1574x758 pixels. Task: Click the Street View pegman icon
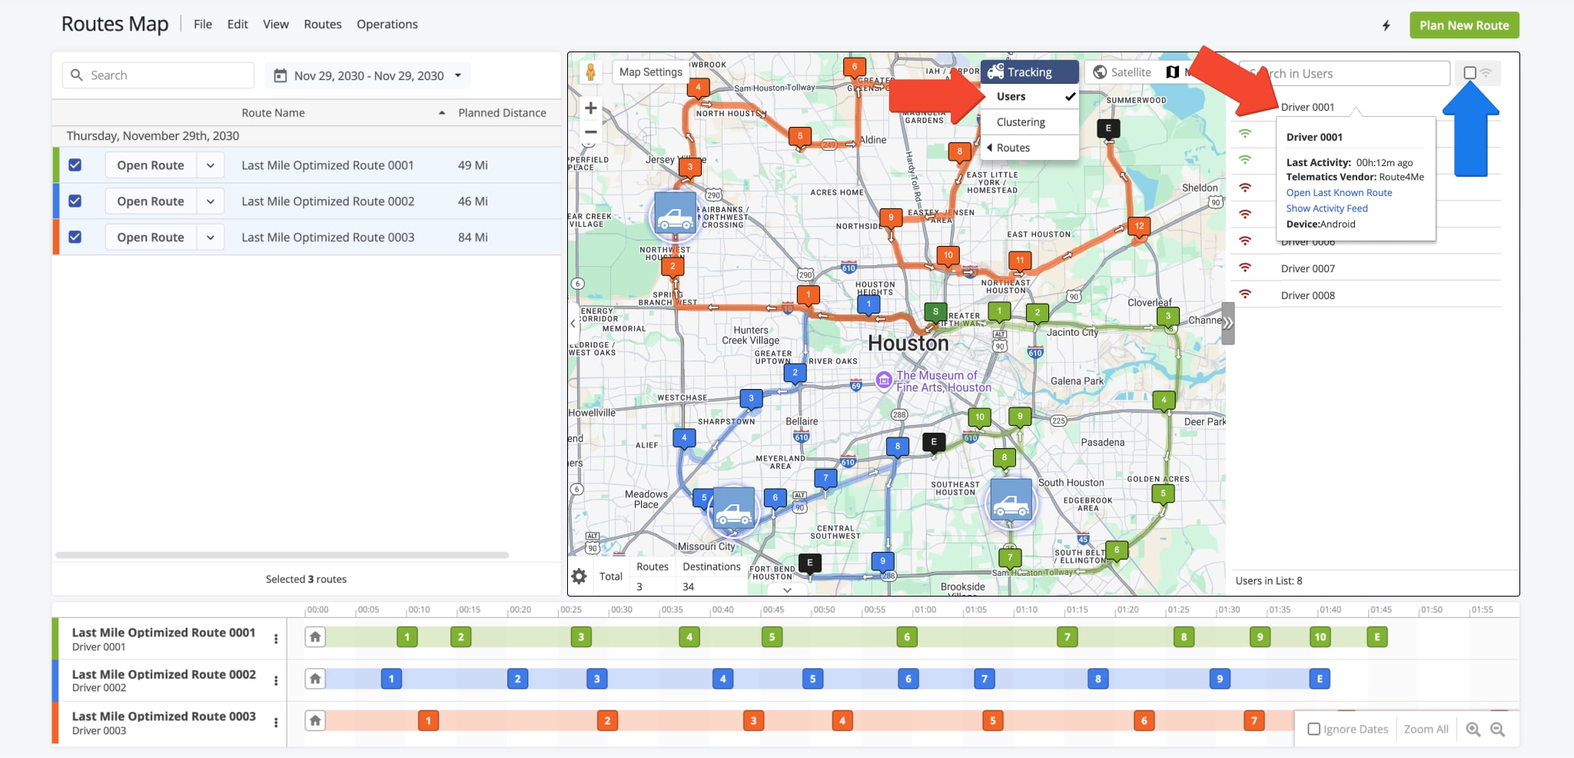coord(590,72)
